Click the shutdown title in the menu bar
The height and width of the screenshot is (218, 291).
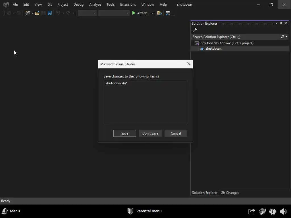click(x=184, y=5)
